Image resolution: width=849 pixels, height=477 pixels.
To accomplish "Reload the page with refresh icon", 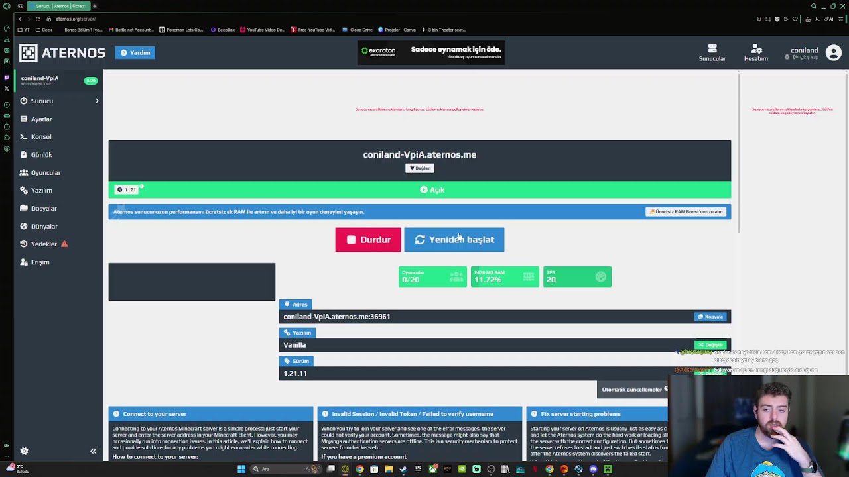I will 38,19.
